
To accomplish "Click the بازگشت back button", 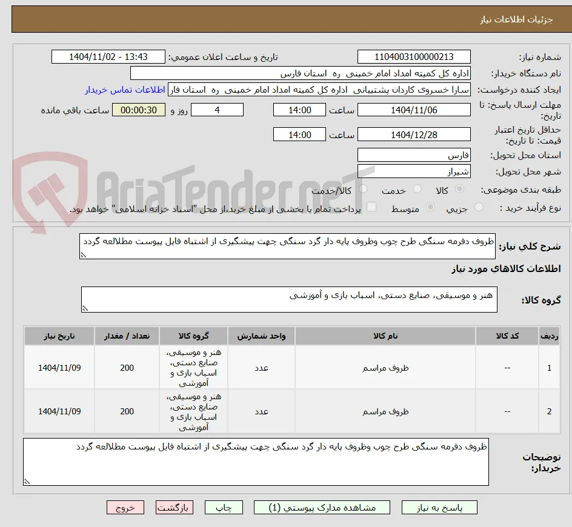I will tap(175, 507).
